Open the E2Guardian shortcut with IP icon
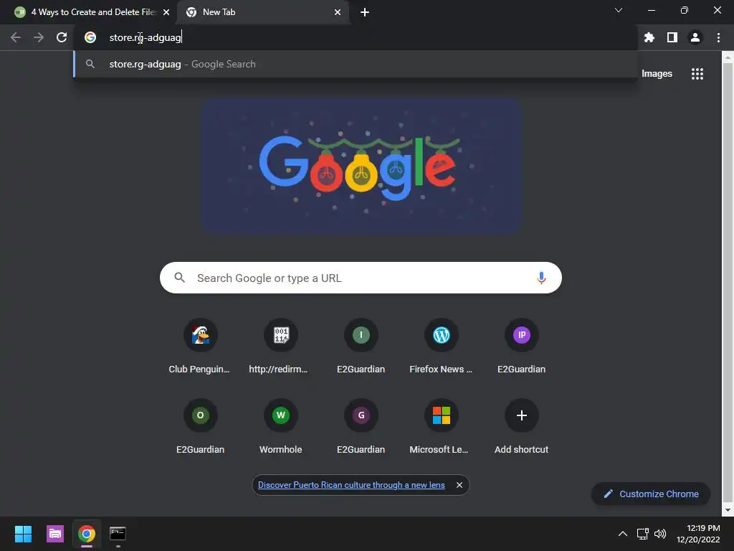The image size is (734, 551). pos(522,347)
